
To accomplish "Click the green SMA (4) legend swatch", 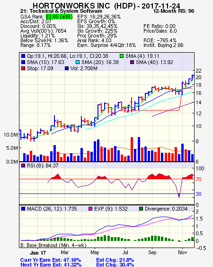I will point(122,56).
